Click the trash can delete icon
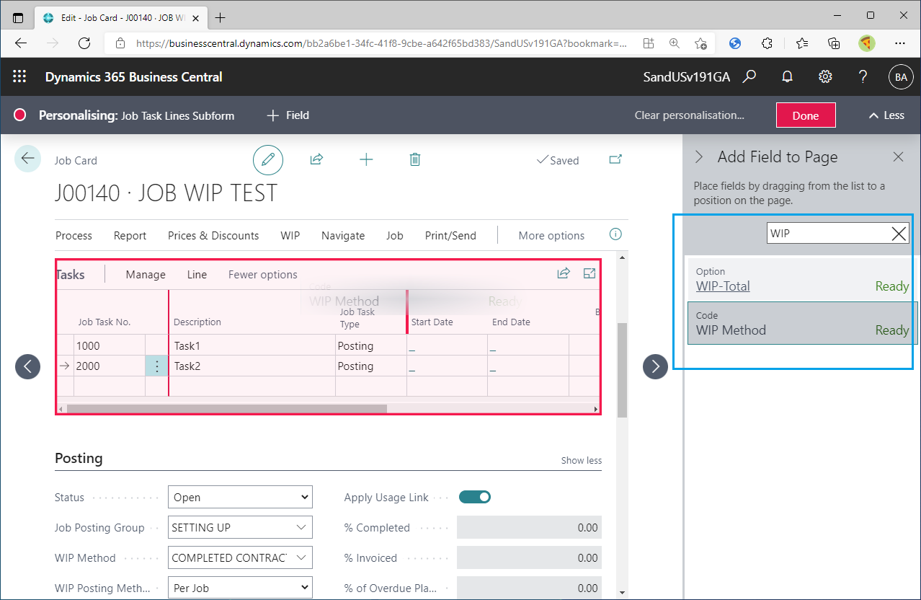 click(415, 160)
